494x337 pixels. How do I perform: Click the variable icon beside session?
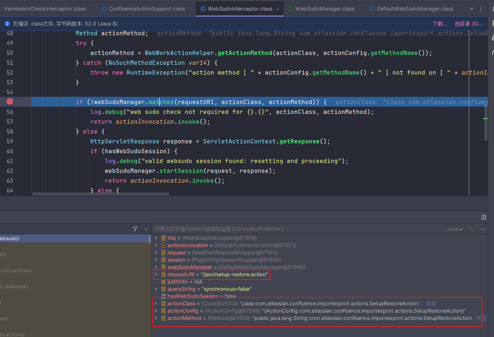coord(163,260)
